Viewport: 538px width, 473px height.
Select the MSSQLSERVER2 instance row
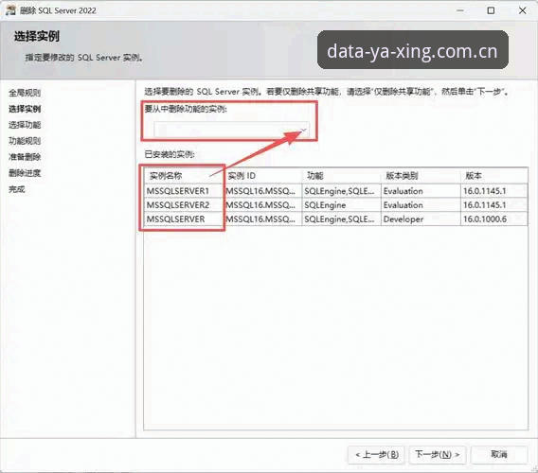pos(335,205)
